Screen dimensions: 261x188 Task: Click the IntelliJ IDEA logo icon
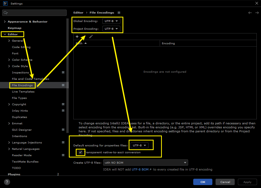(x=5, y=3)
